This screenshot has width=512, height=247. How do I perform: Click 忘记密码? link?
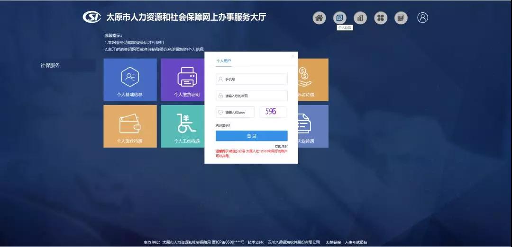tap(223, 125)
